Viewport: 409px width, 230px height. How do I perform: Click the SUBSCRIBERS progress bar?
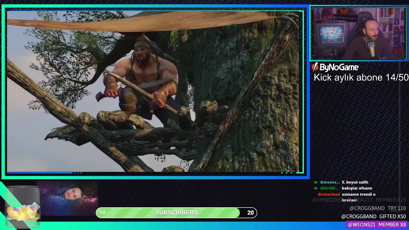pos(176,213)
